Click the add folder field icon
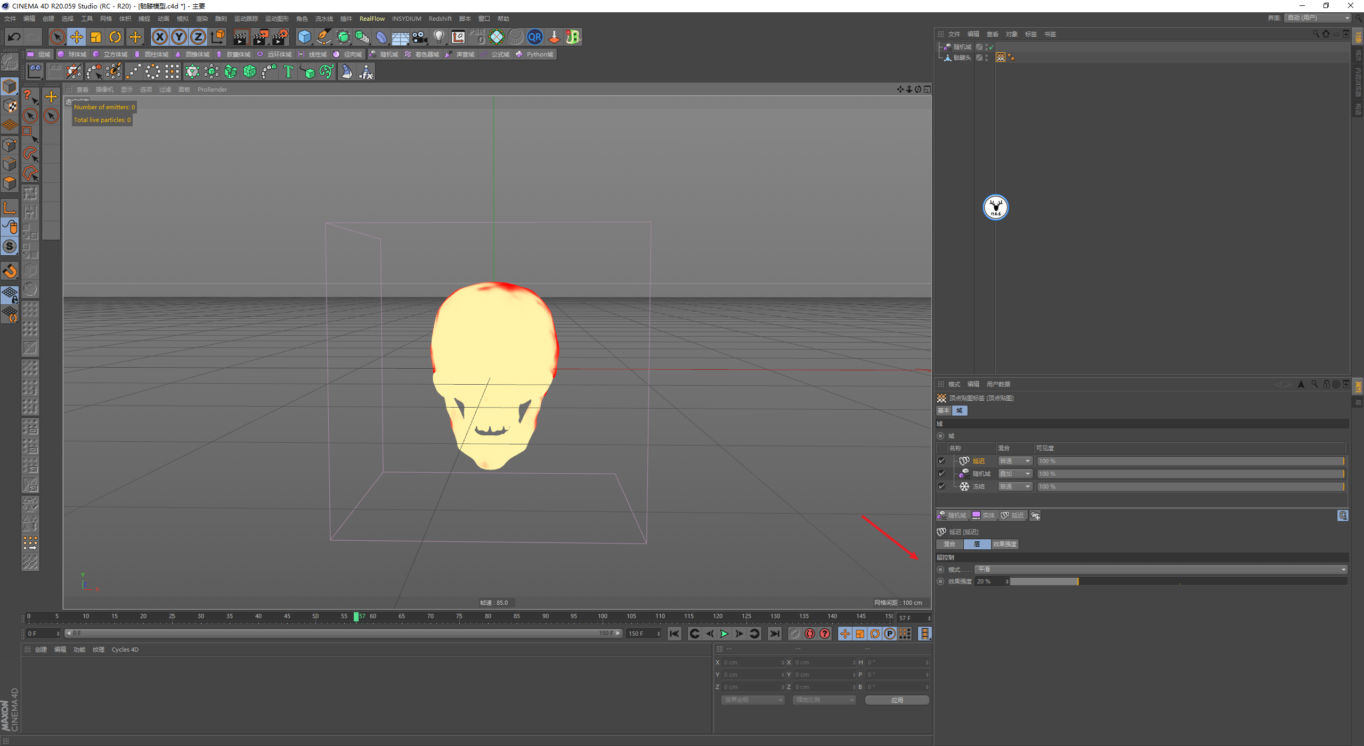The image size is (1364, 746). tap(1035, 515)
